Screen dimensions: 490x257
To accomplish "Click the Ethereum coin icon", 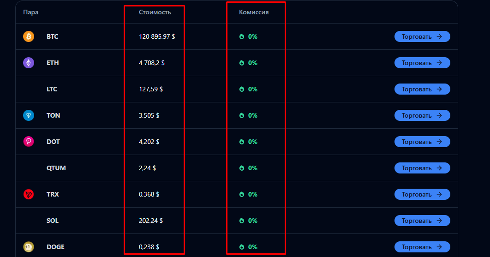I will [29, 63].
